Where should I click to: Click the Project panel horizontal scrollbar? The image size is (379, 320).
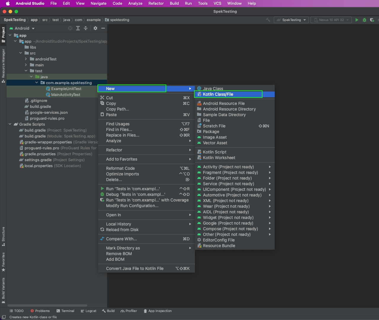[47, 305]
